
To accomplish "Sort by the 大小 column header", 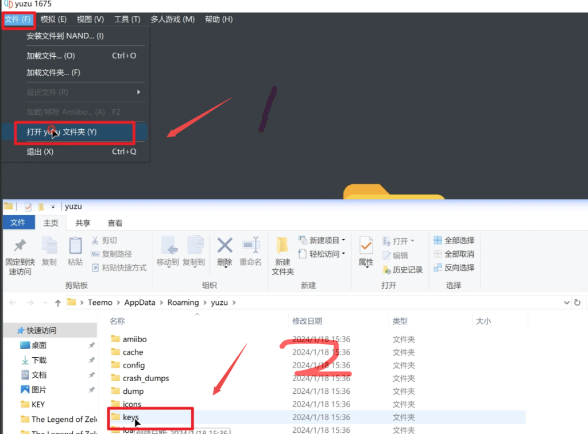I will tap(483, 321).
